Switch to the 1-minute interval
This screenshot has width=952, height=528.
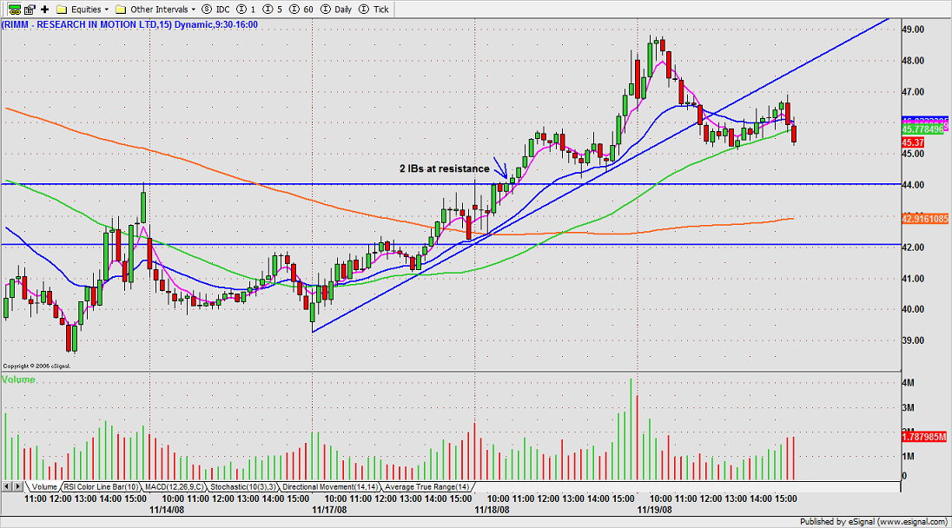tap(247, 9)
